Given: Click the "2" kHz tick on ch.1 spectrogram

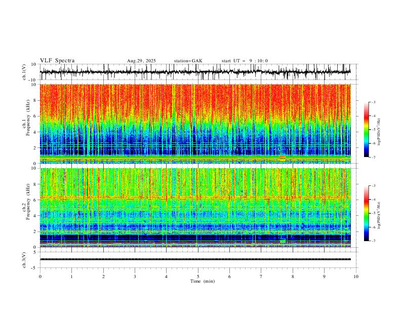Looking at the screenshot, I should (x=35, y=147).
